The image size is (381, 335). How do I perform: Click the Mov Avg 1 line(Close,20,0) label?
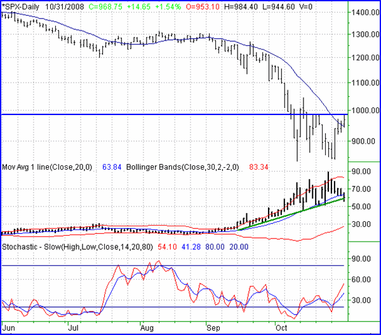[x=47, y=167]
